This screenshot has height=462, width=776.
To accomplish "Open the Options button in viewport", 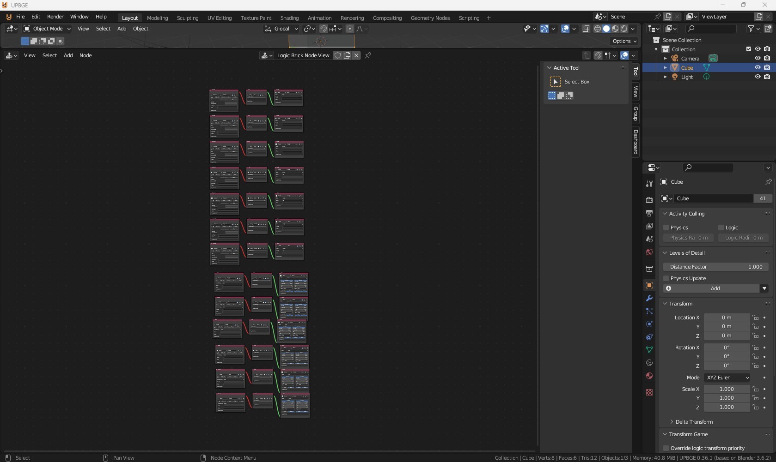I will (624, 41).
